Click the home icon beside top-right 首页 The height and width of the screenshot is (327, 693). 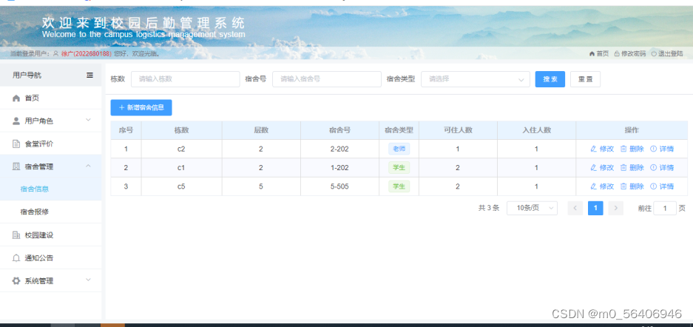click(x=592, y=53)
